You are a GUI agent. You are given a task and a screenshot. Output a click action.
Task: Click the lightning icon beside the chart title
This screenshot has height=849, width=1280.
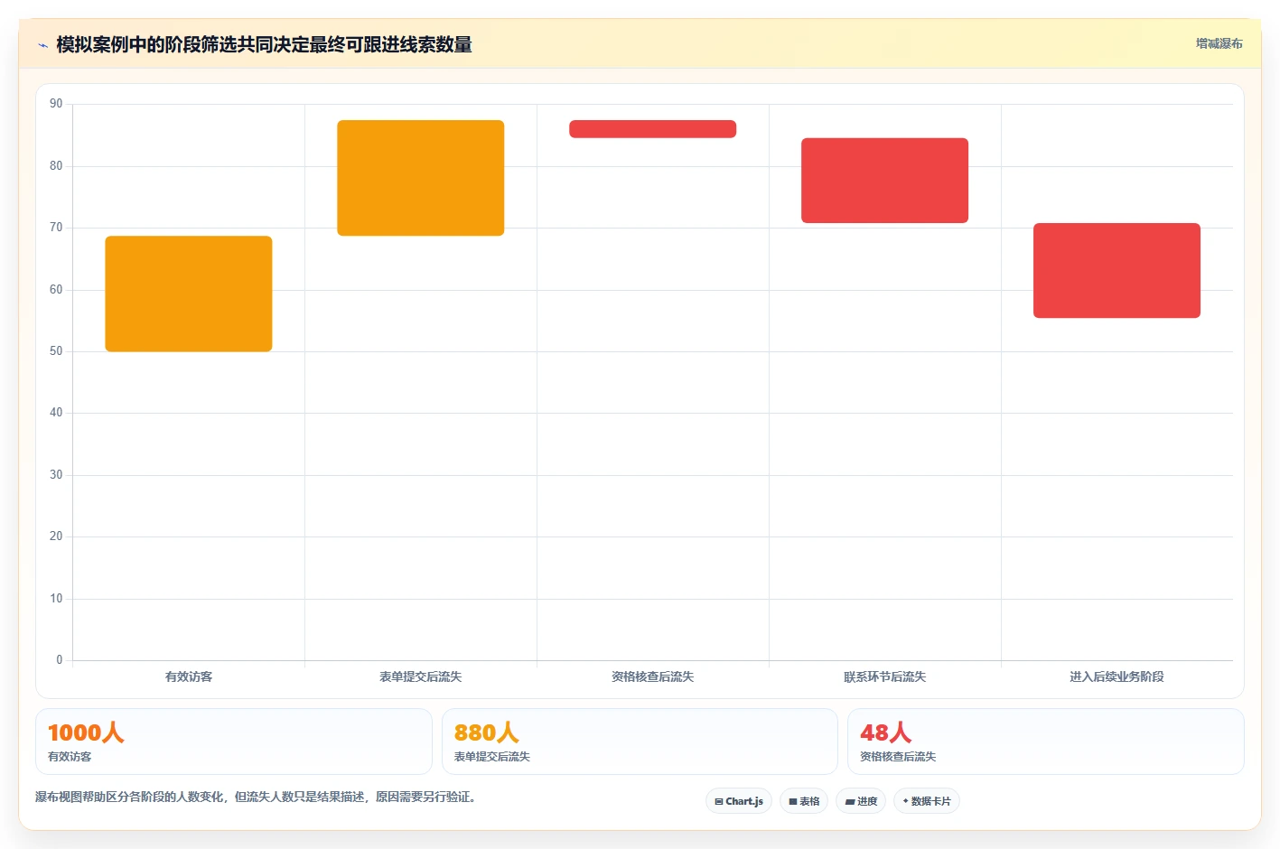42,45
